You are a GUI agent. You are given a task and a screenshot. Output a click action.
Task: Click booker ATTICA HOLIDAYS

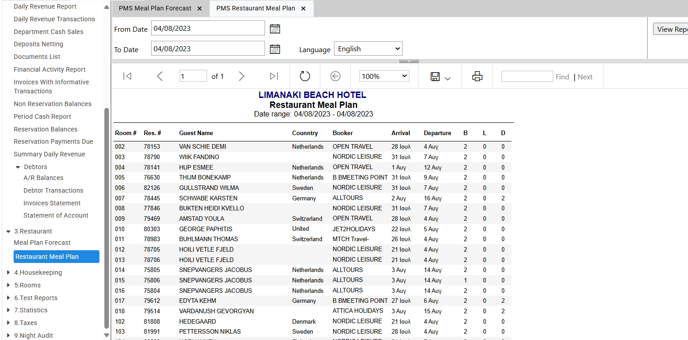click(358, 311)
